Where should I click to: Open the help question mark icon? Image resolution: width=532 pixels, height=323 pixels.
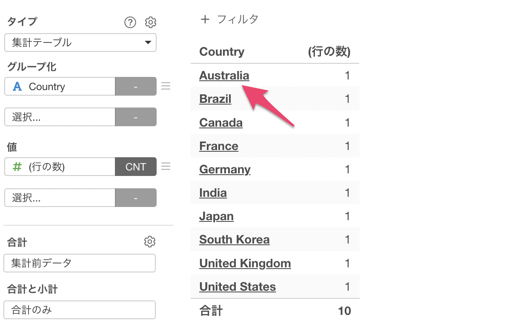point(130,22)
